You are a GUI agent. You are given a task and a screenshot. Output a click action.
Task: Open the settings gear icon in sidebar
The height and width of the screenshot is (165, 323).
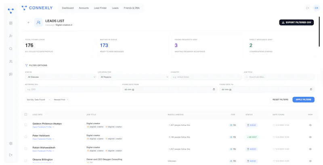(x=11, y=143)
